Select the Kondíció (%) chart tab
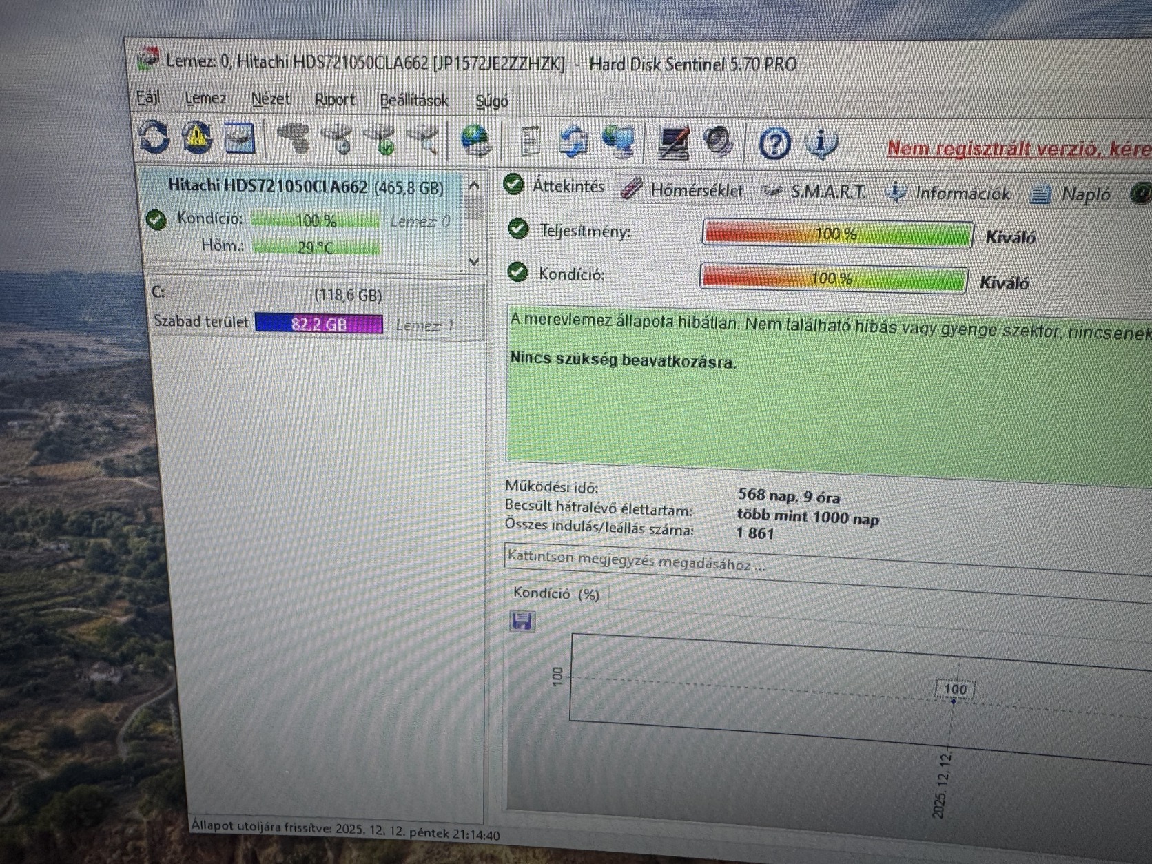Screen dimensions: 1152x864 click(x=556, y=593)
